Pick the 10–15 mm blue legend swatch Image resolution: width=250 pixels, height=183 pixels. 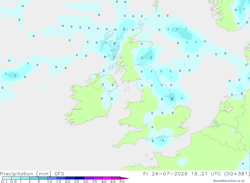pyautogui.click(x=52, y=178)
